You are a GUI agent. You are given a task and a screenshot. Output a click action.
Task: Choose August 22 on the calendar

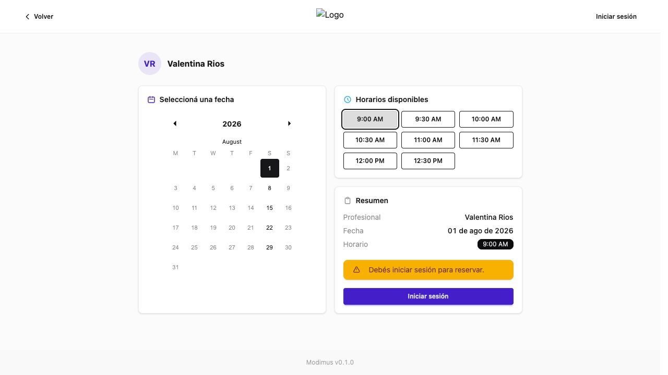tap(270, 228)
